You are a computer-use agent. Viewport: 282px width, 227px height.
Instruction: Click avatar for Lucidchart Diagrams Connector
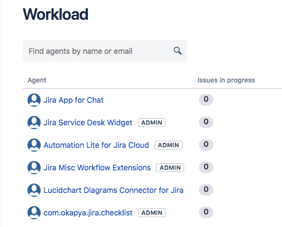coord(34,190)
